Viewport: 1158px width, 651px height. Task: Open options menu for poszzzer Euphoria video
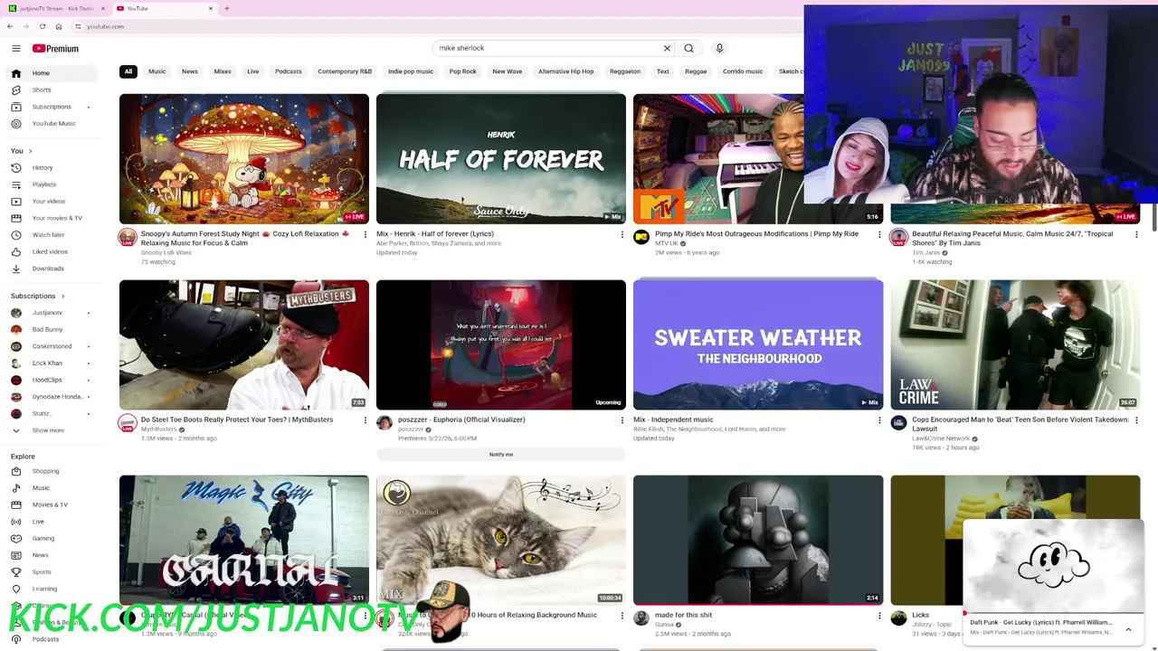coord(622,420)
